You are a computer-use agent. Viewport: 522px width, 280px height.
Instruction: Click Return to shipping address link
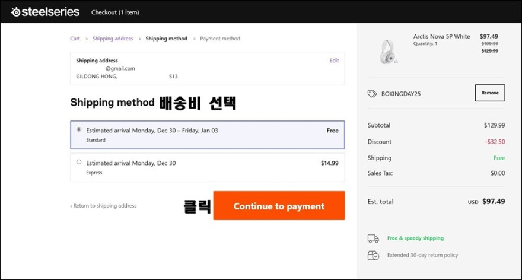(103, 206)
